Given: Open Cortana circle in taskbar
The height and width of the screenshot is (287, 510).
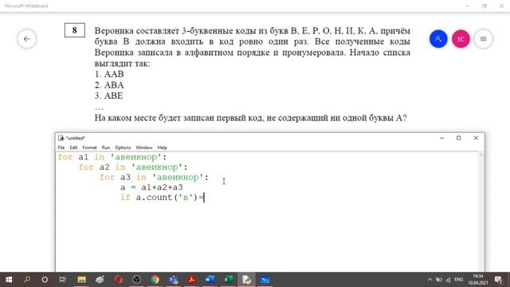Looking at the screenshot, I should tap(45, 280).
